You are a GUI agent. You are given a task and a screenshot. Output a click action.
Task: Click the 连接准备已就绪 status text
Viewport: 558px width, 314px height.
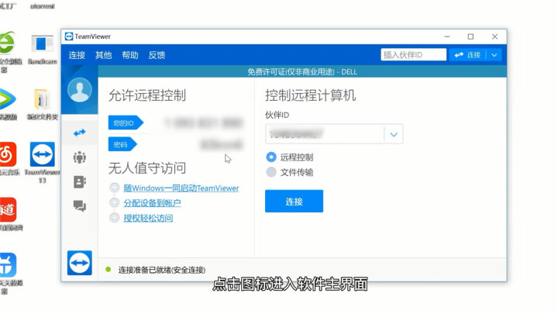pos(162,270)
